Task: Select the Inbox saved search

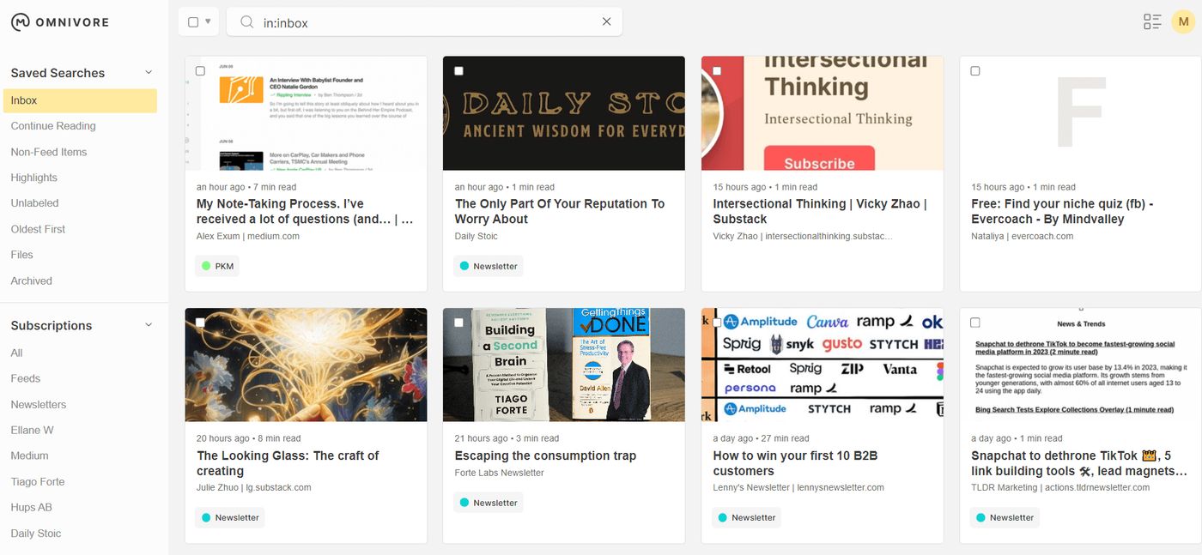Action: 80,100
